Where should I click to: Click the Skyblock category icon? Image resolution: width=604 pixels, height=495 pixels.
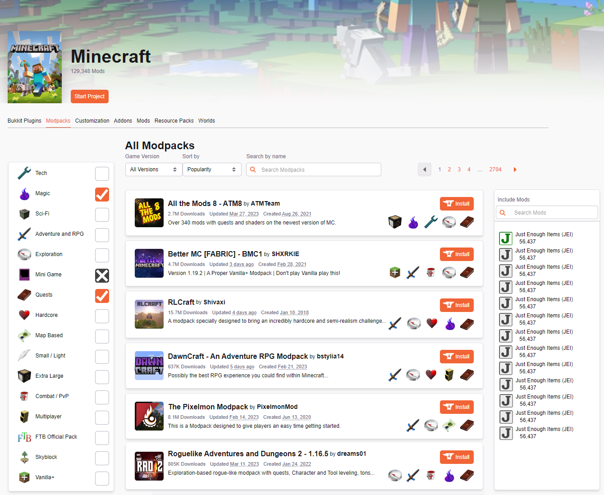point(24,457)
